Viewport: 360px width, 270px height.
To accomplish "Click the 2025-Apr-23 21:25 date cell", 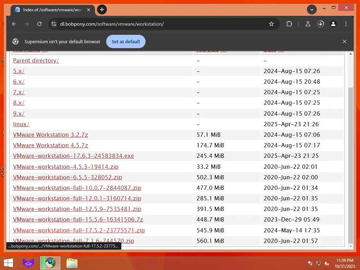I will tap(302, 156).
